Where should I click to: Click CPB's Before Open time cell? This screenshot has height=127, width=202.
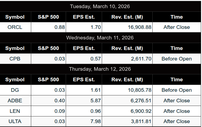tap(177, 59)
